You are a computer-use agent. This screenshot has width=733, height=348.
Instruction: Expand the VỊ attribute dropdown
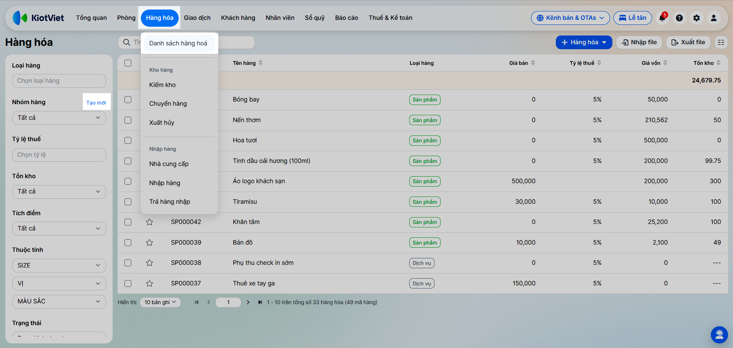pyautogui.click(x=59, y=284)
